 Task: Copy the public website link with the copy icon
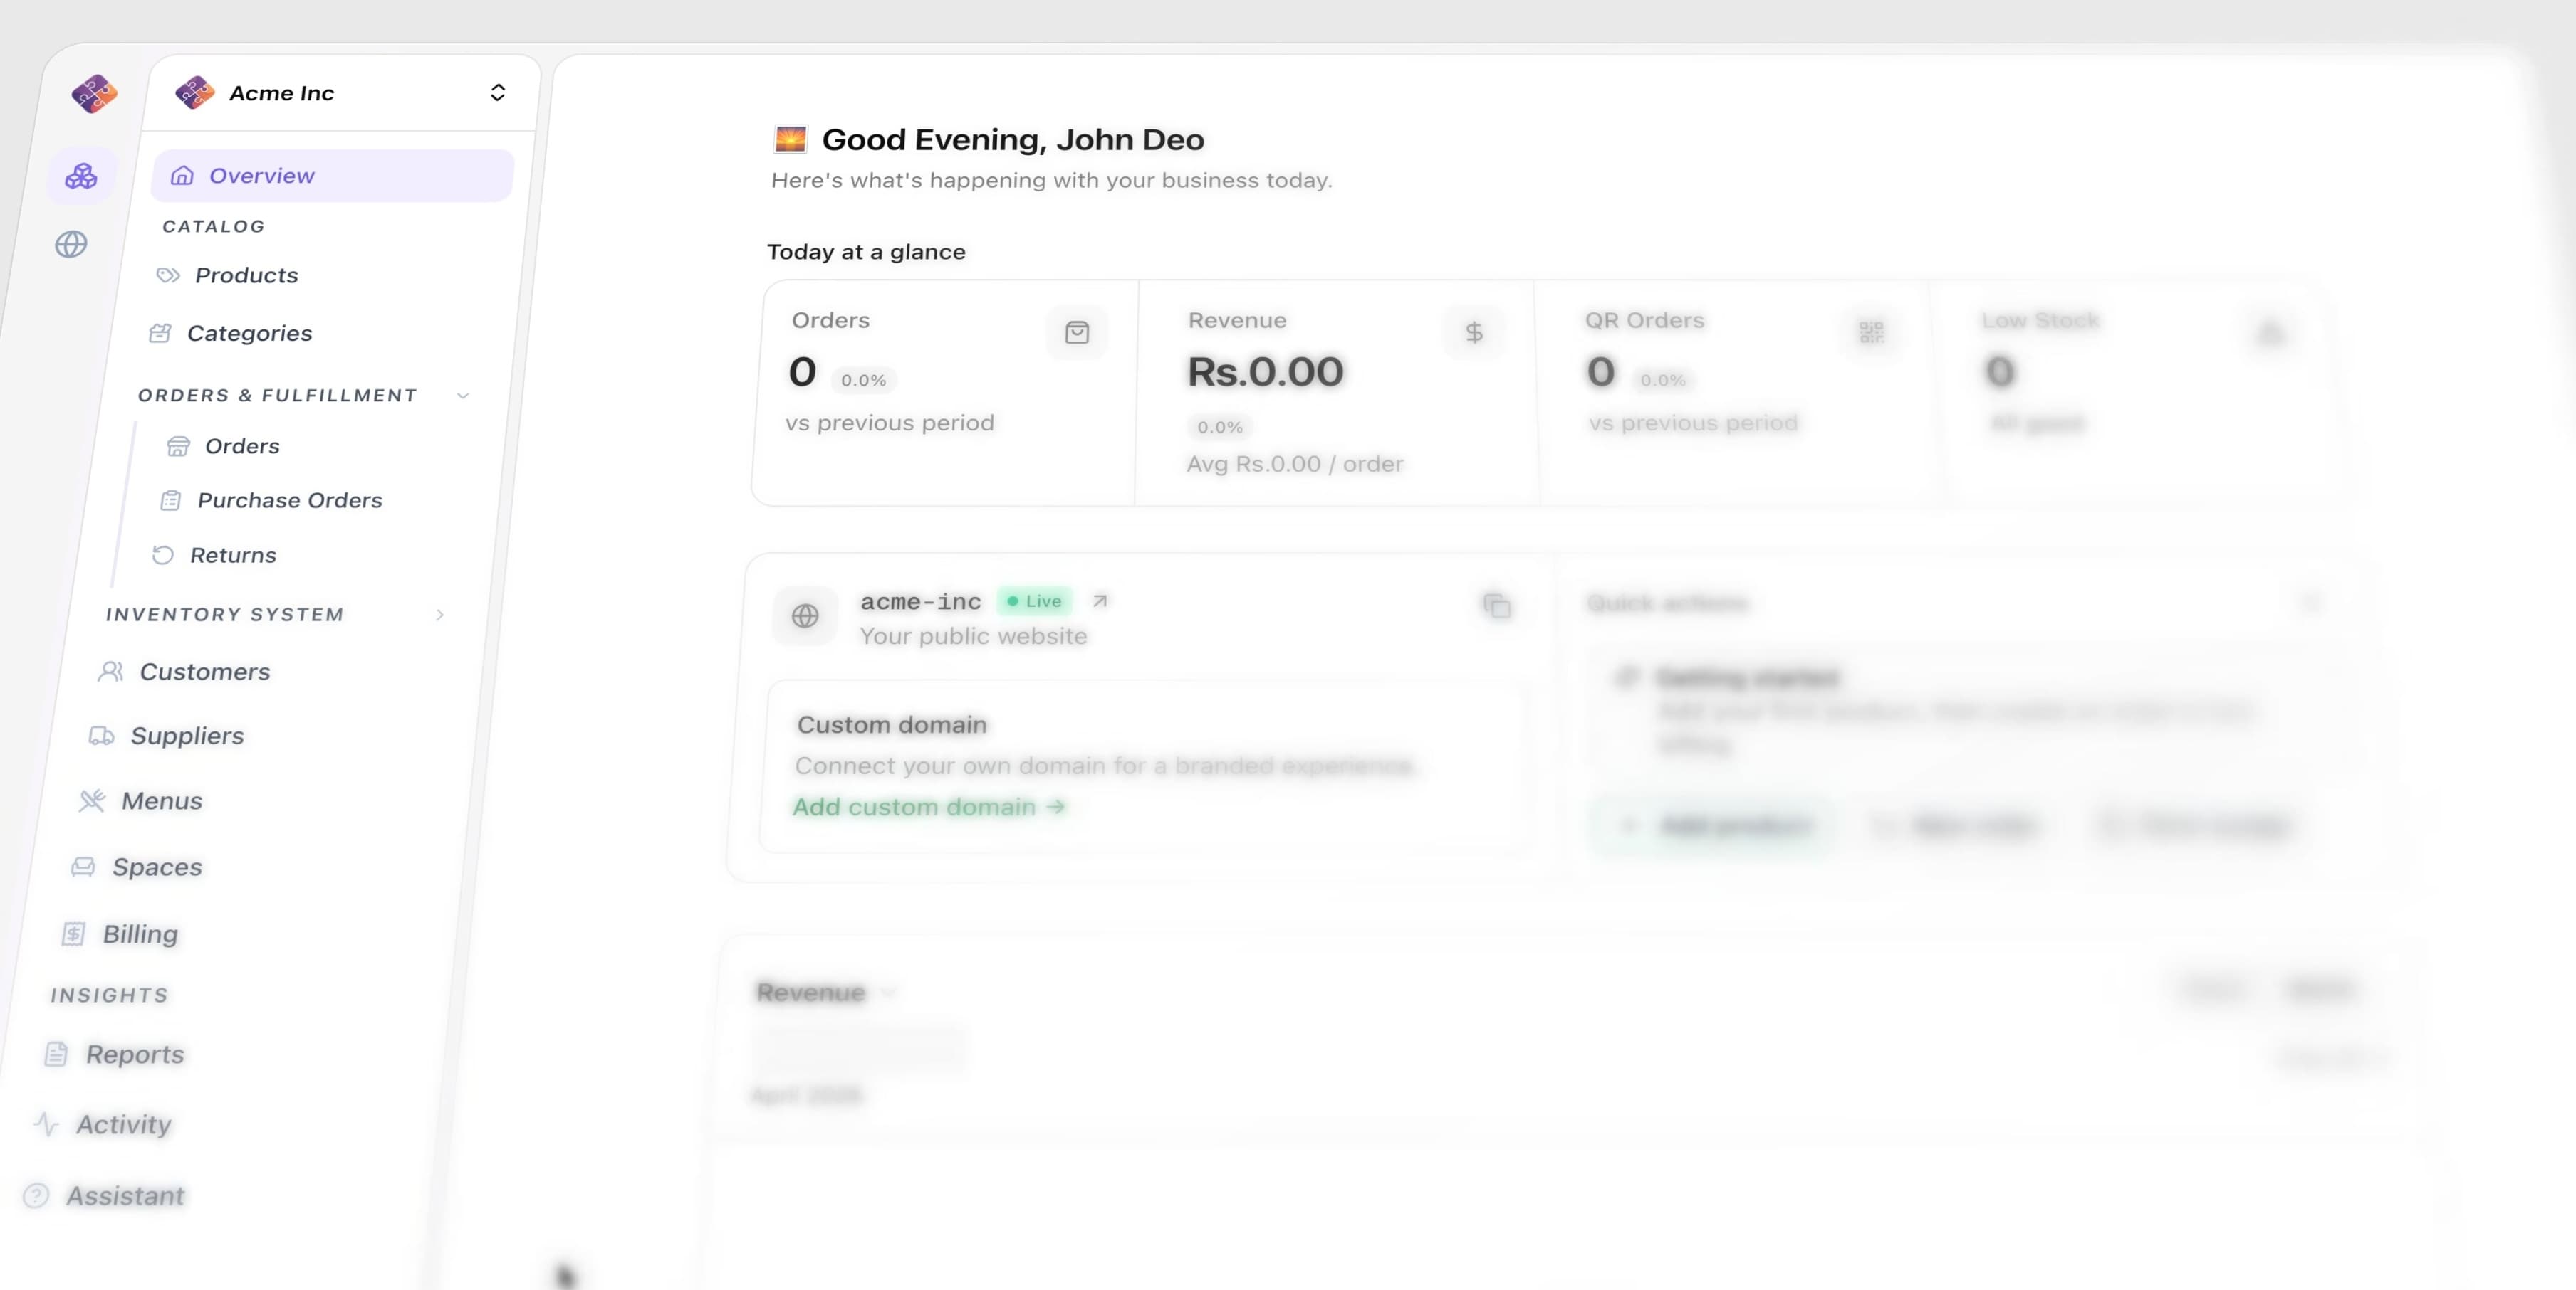pyautogui.click(x=1496, y=606)
